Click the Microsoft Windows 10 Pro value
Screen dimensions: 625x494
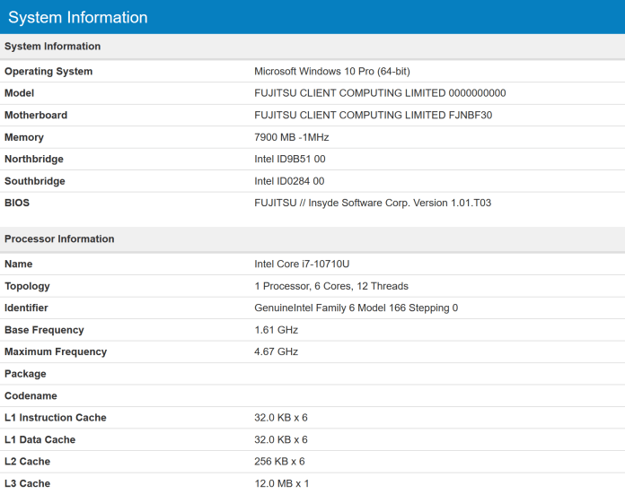tap(332, 72)
